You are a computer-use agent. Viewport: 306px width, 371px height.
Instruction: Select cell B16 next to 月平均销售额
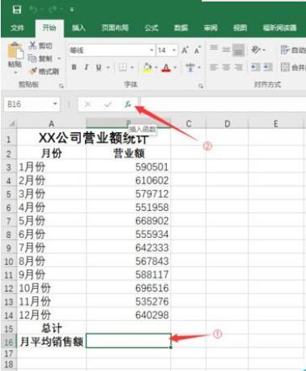pos(129,341)
